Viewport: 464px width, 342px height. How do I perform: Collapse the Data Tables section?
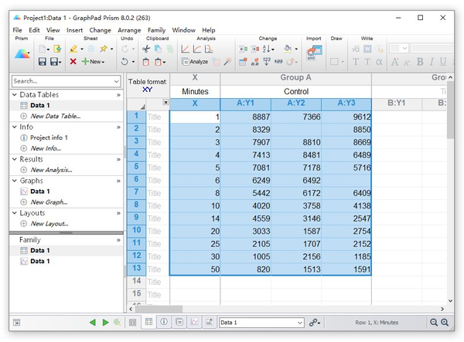[x=14, y=94]
